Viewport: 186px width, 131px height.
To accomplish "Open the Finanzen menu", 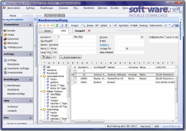I will pyautogui.click(x=63, y=8).
